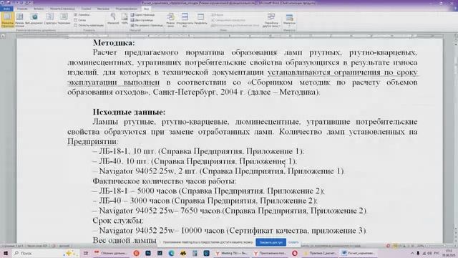This screenshot has height=258, width=458.
Task: Select Two Pages (Две страницы) zoom
Action: click(142, 20)
